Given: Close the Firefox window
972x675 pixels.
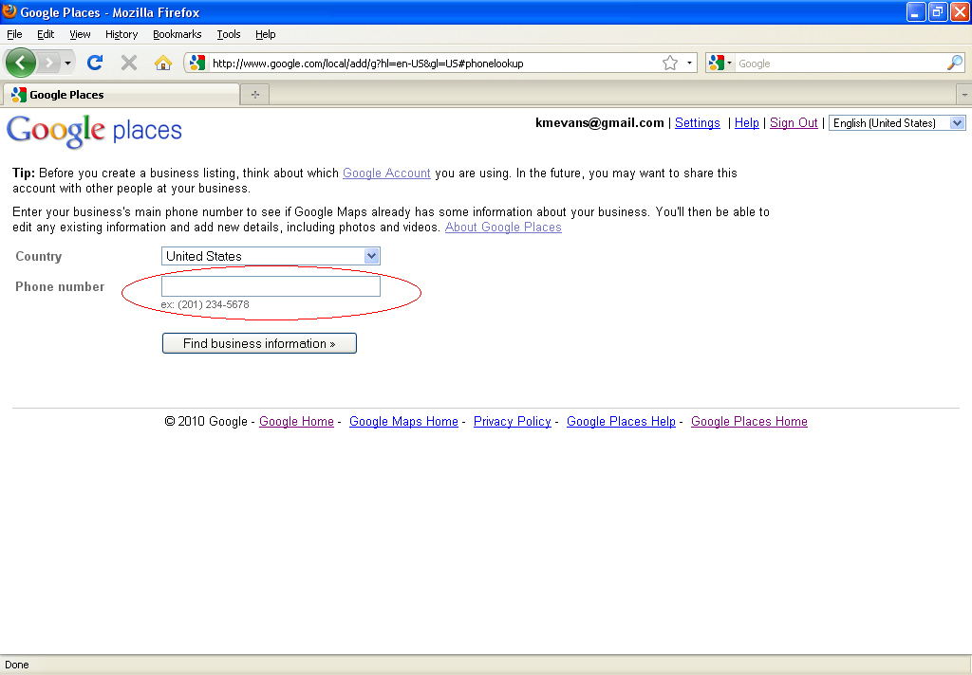Looking at the screenshot, I should (960, 11).
